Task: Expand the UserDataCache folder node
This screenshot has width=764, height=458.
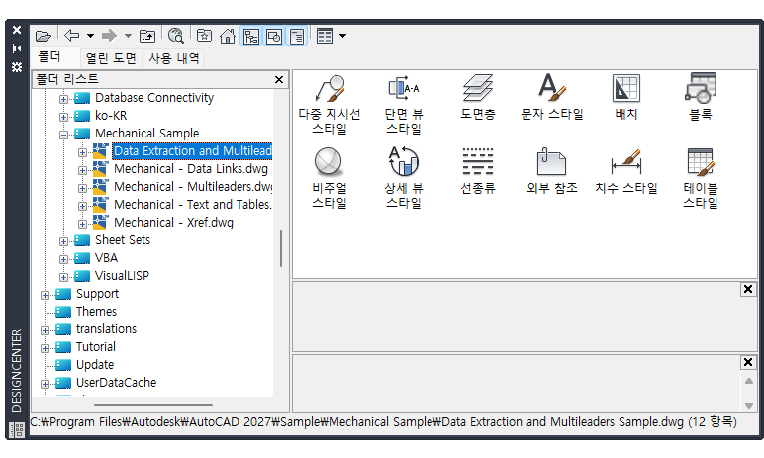Action: [45, 385]
